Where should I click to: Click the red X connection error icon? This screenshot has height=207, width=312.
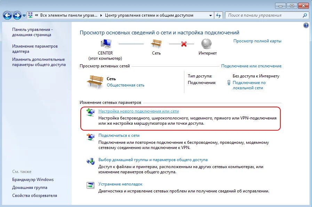pos(184,44)
